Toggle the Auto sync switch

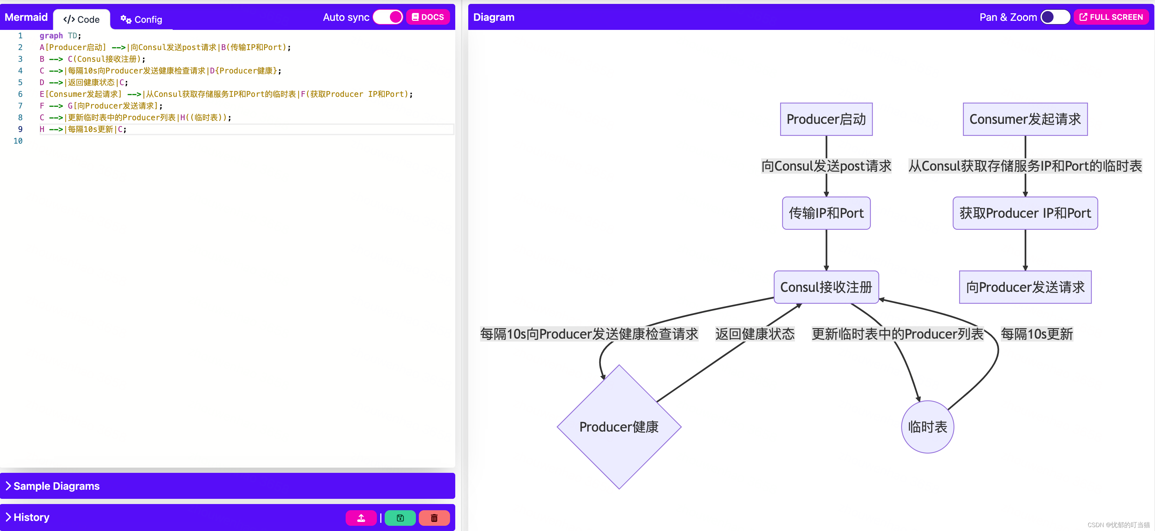[388, 17]
